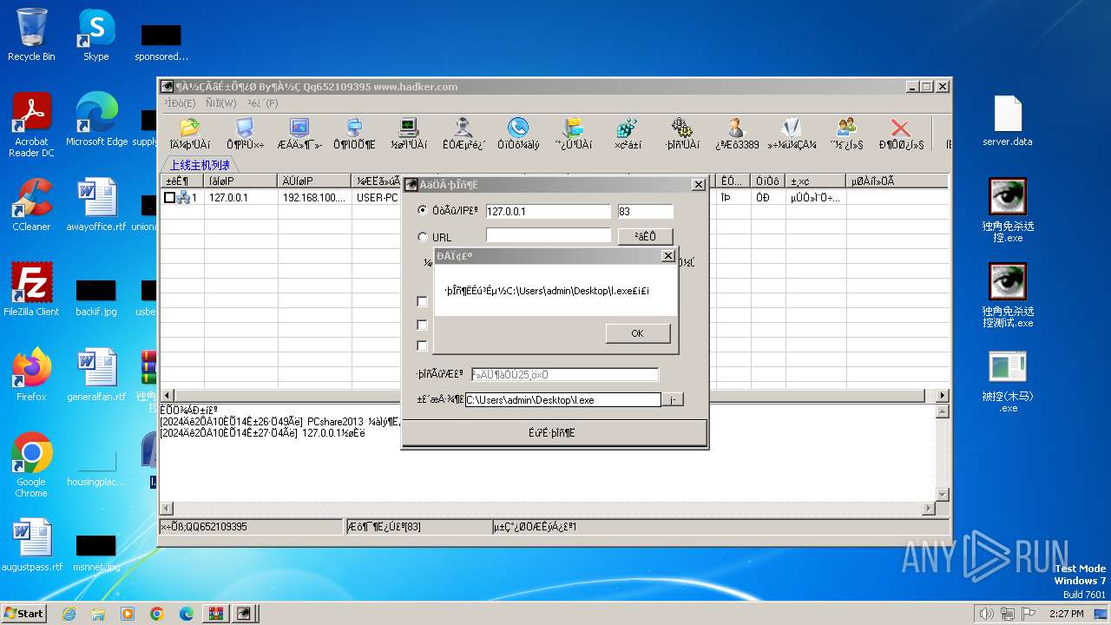Open Microsoft Edge desktop shortcut

(x=96, y=120)
